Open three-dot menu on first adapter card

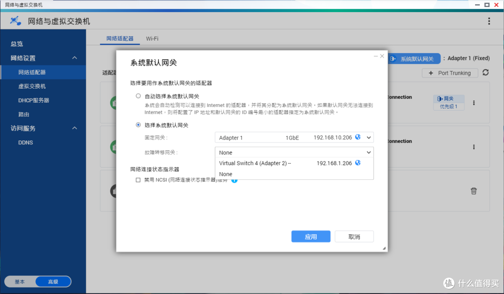click(x=474, y=103)
